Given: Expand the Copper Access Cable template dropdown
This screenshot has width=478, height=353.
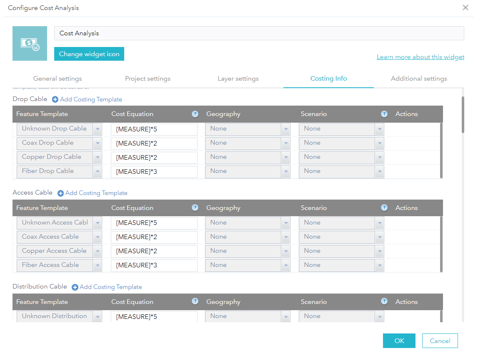Looking at the screenshot, I should (98, 251).
